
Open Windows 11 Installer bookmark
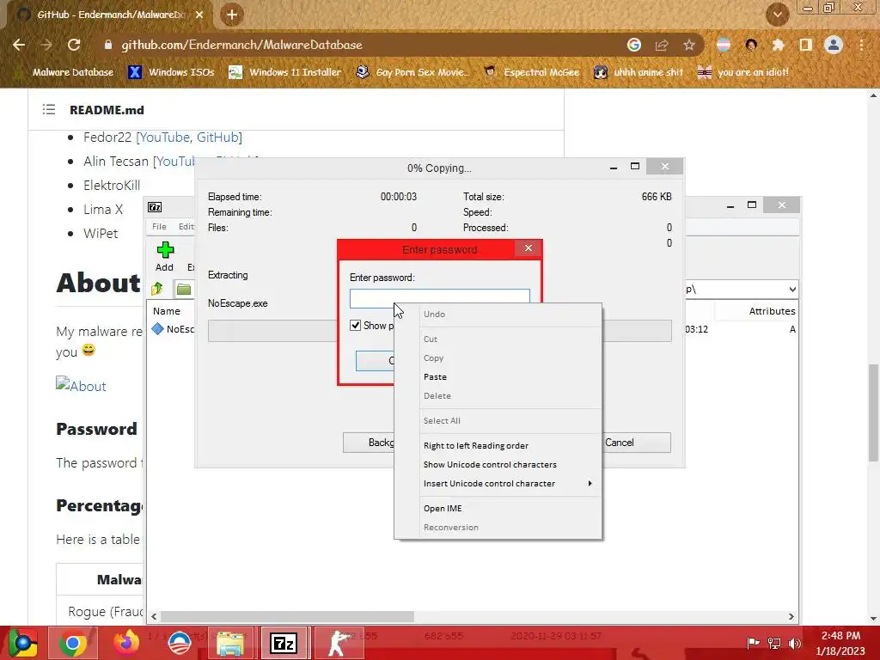pyautogui.click(x=285, y=72)
